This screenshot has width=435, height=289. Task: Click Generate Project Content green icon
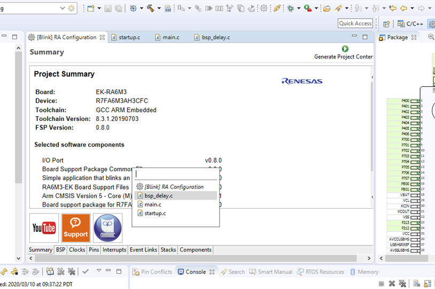tap(345, 49)
